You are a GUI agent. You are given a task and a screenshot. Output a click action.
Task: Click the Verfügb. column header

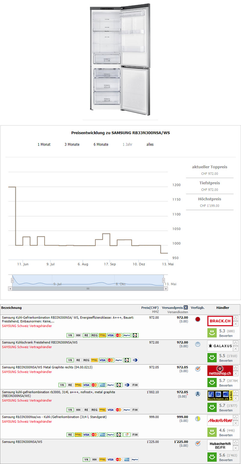[x=198, y=308]
